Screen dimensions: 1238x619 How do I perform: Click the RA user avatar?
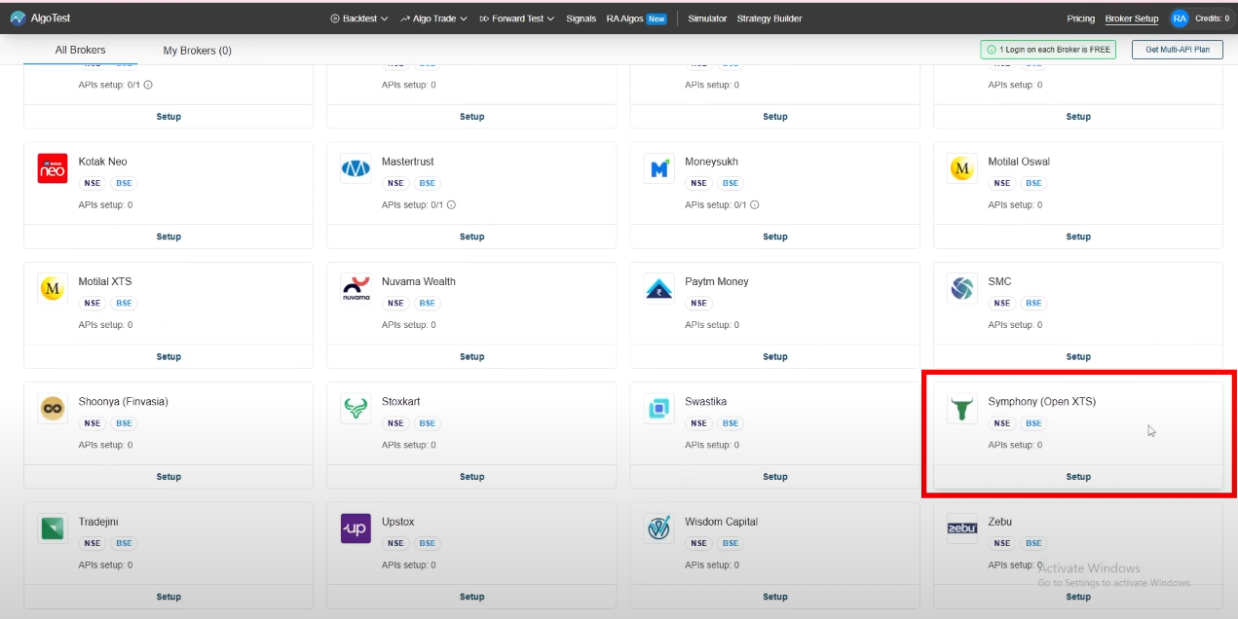[1180, 18]
